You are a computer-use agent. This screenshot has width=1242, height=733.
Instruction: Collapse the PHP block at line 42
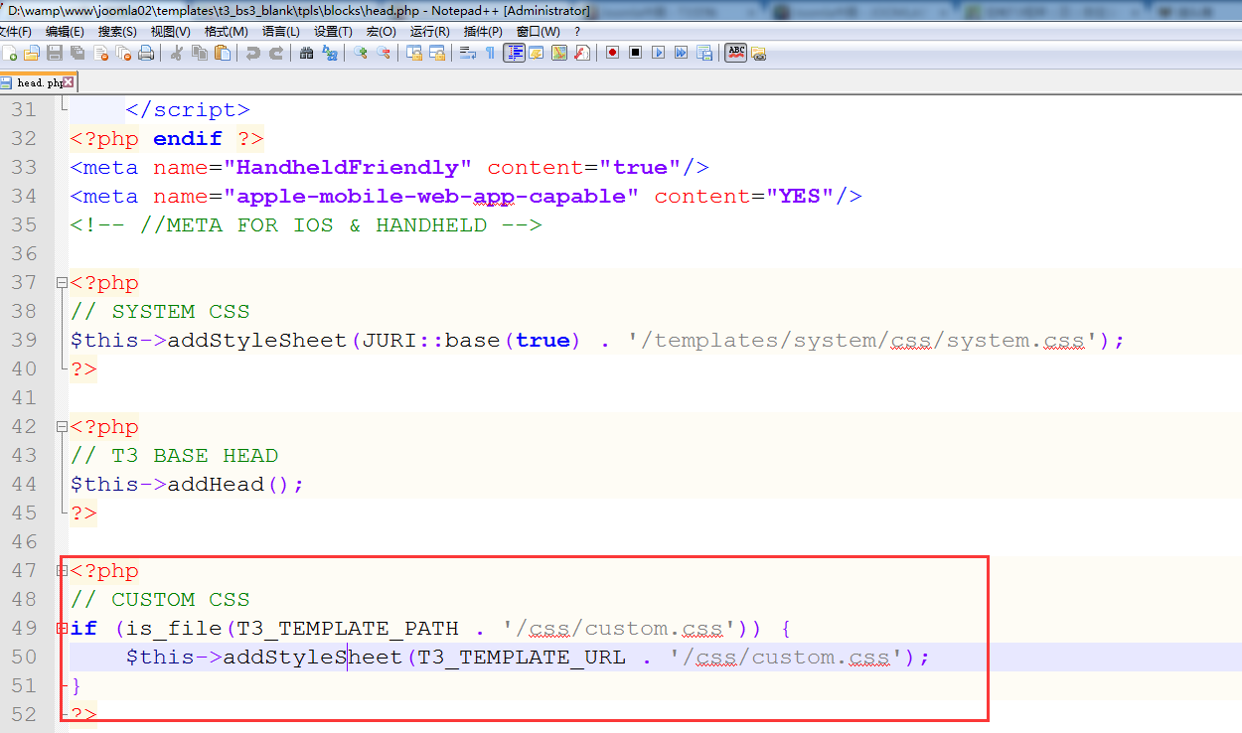63,427
